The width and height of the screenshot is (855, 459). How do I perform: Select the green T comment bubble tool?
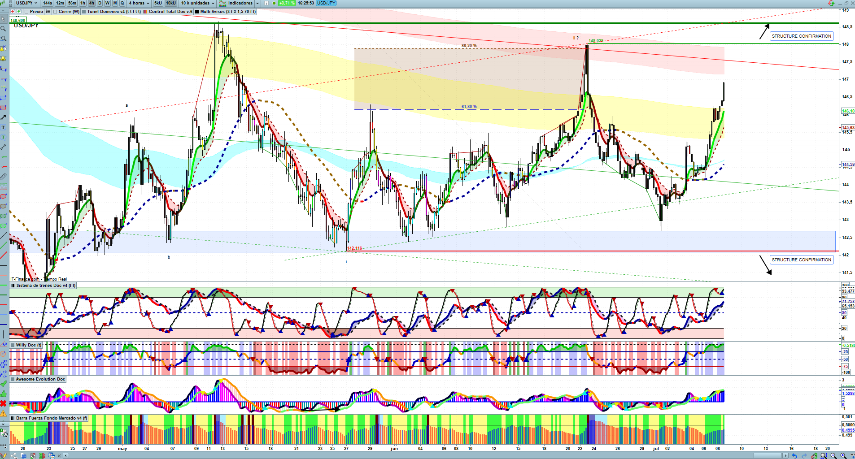pyautogui.click(x=4, y=137)
